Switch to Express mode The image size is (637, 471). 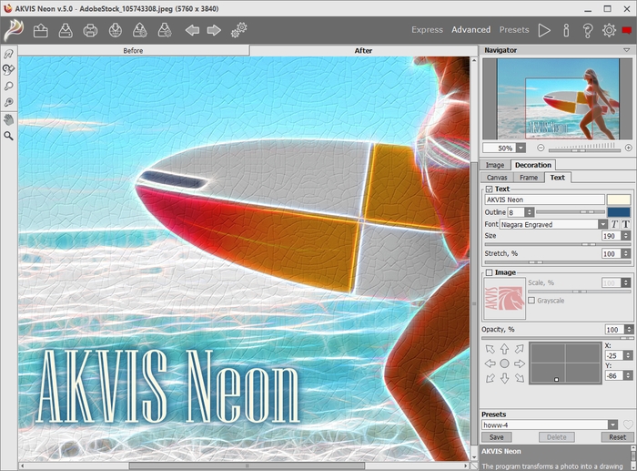(427, 30)
